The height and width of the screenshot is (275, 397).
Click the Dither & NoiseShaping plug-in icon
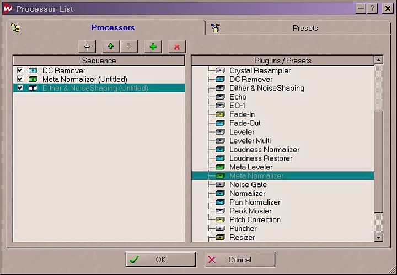click(220, 88)
